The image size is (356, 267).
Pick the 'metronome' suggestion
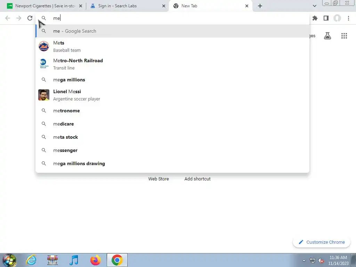coord(172,111)
